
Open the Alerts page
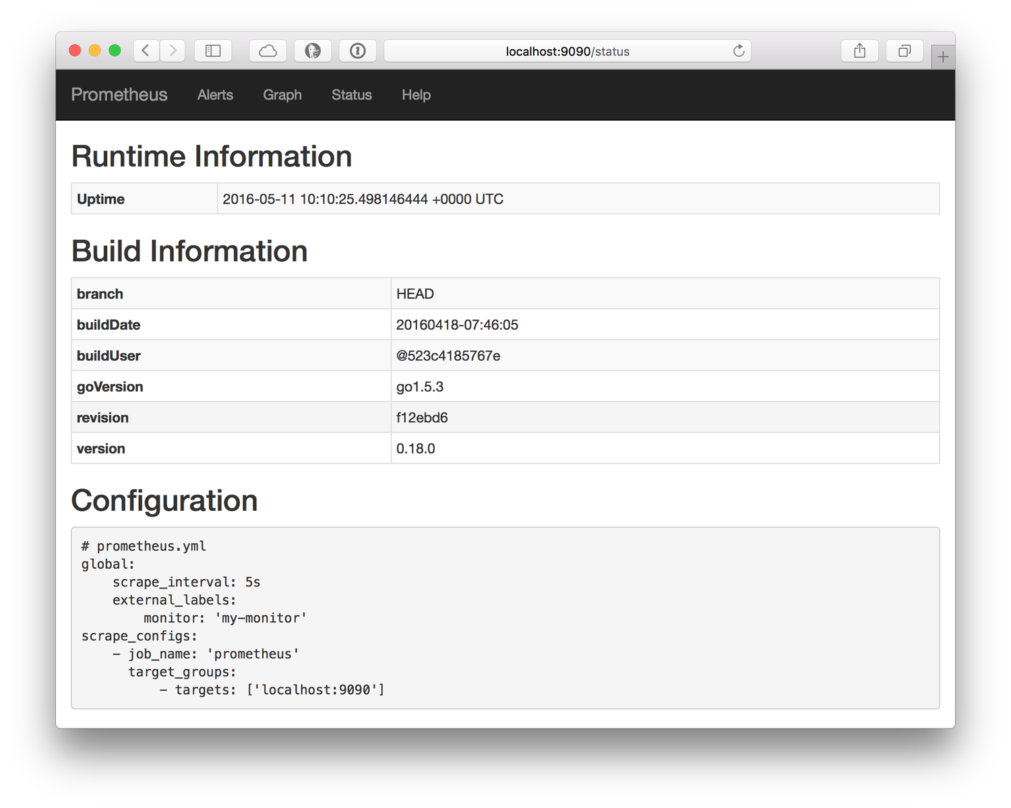click(215, 95)
